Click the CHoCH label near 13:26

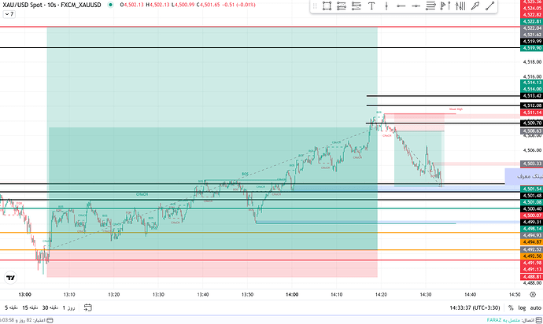click(142, 194)
